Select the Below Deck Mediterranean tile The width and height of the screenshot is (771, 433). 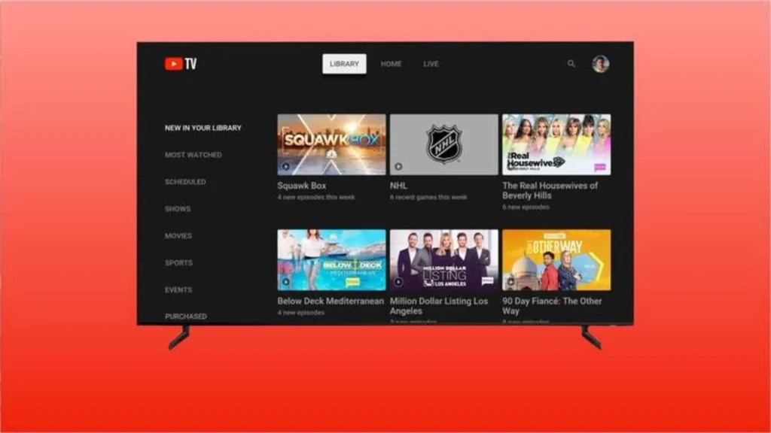click(x=331, y=259)
